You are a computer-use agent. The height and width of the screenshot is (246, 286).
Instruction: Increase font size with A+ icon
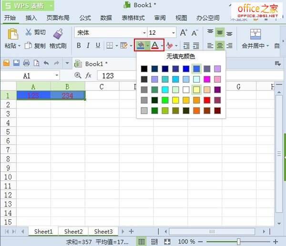coord(184,33)
